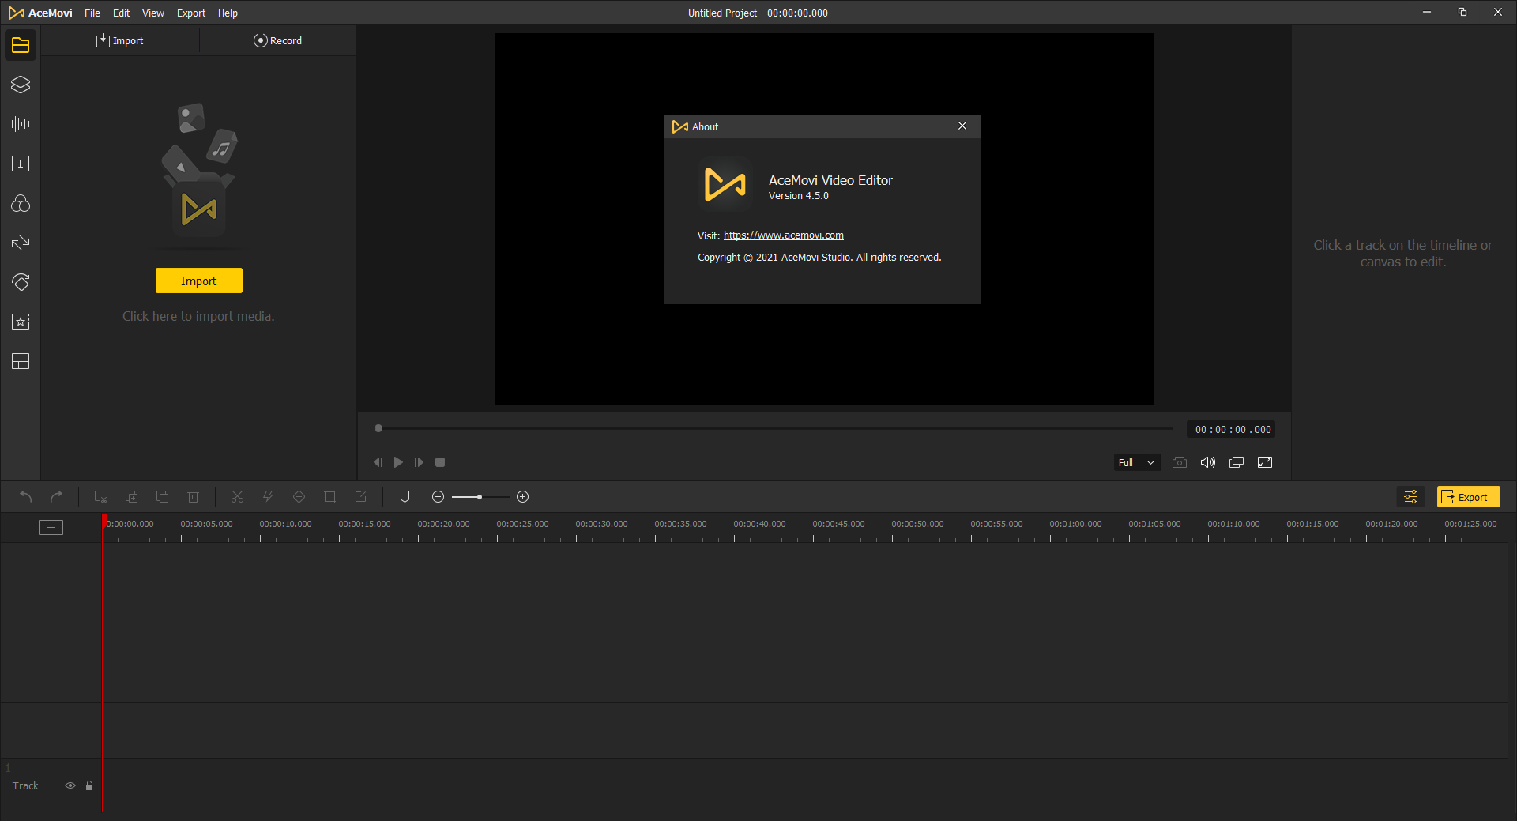The image size is (1517, 821).
Task: Open the Templates star panel in sidebar
Action: (x=21, y=322)
